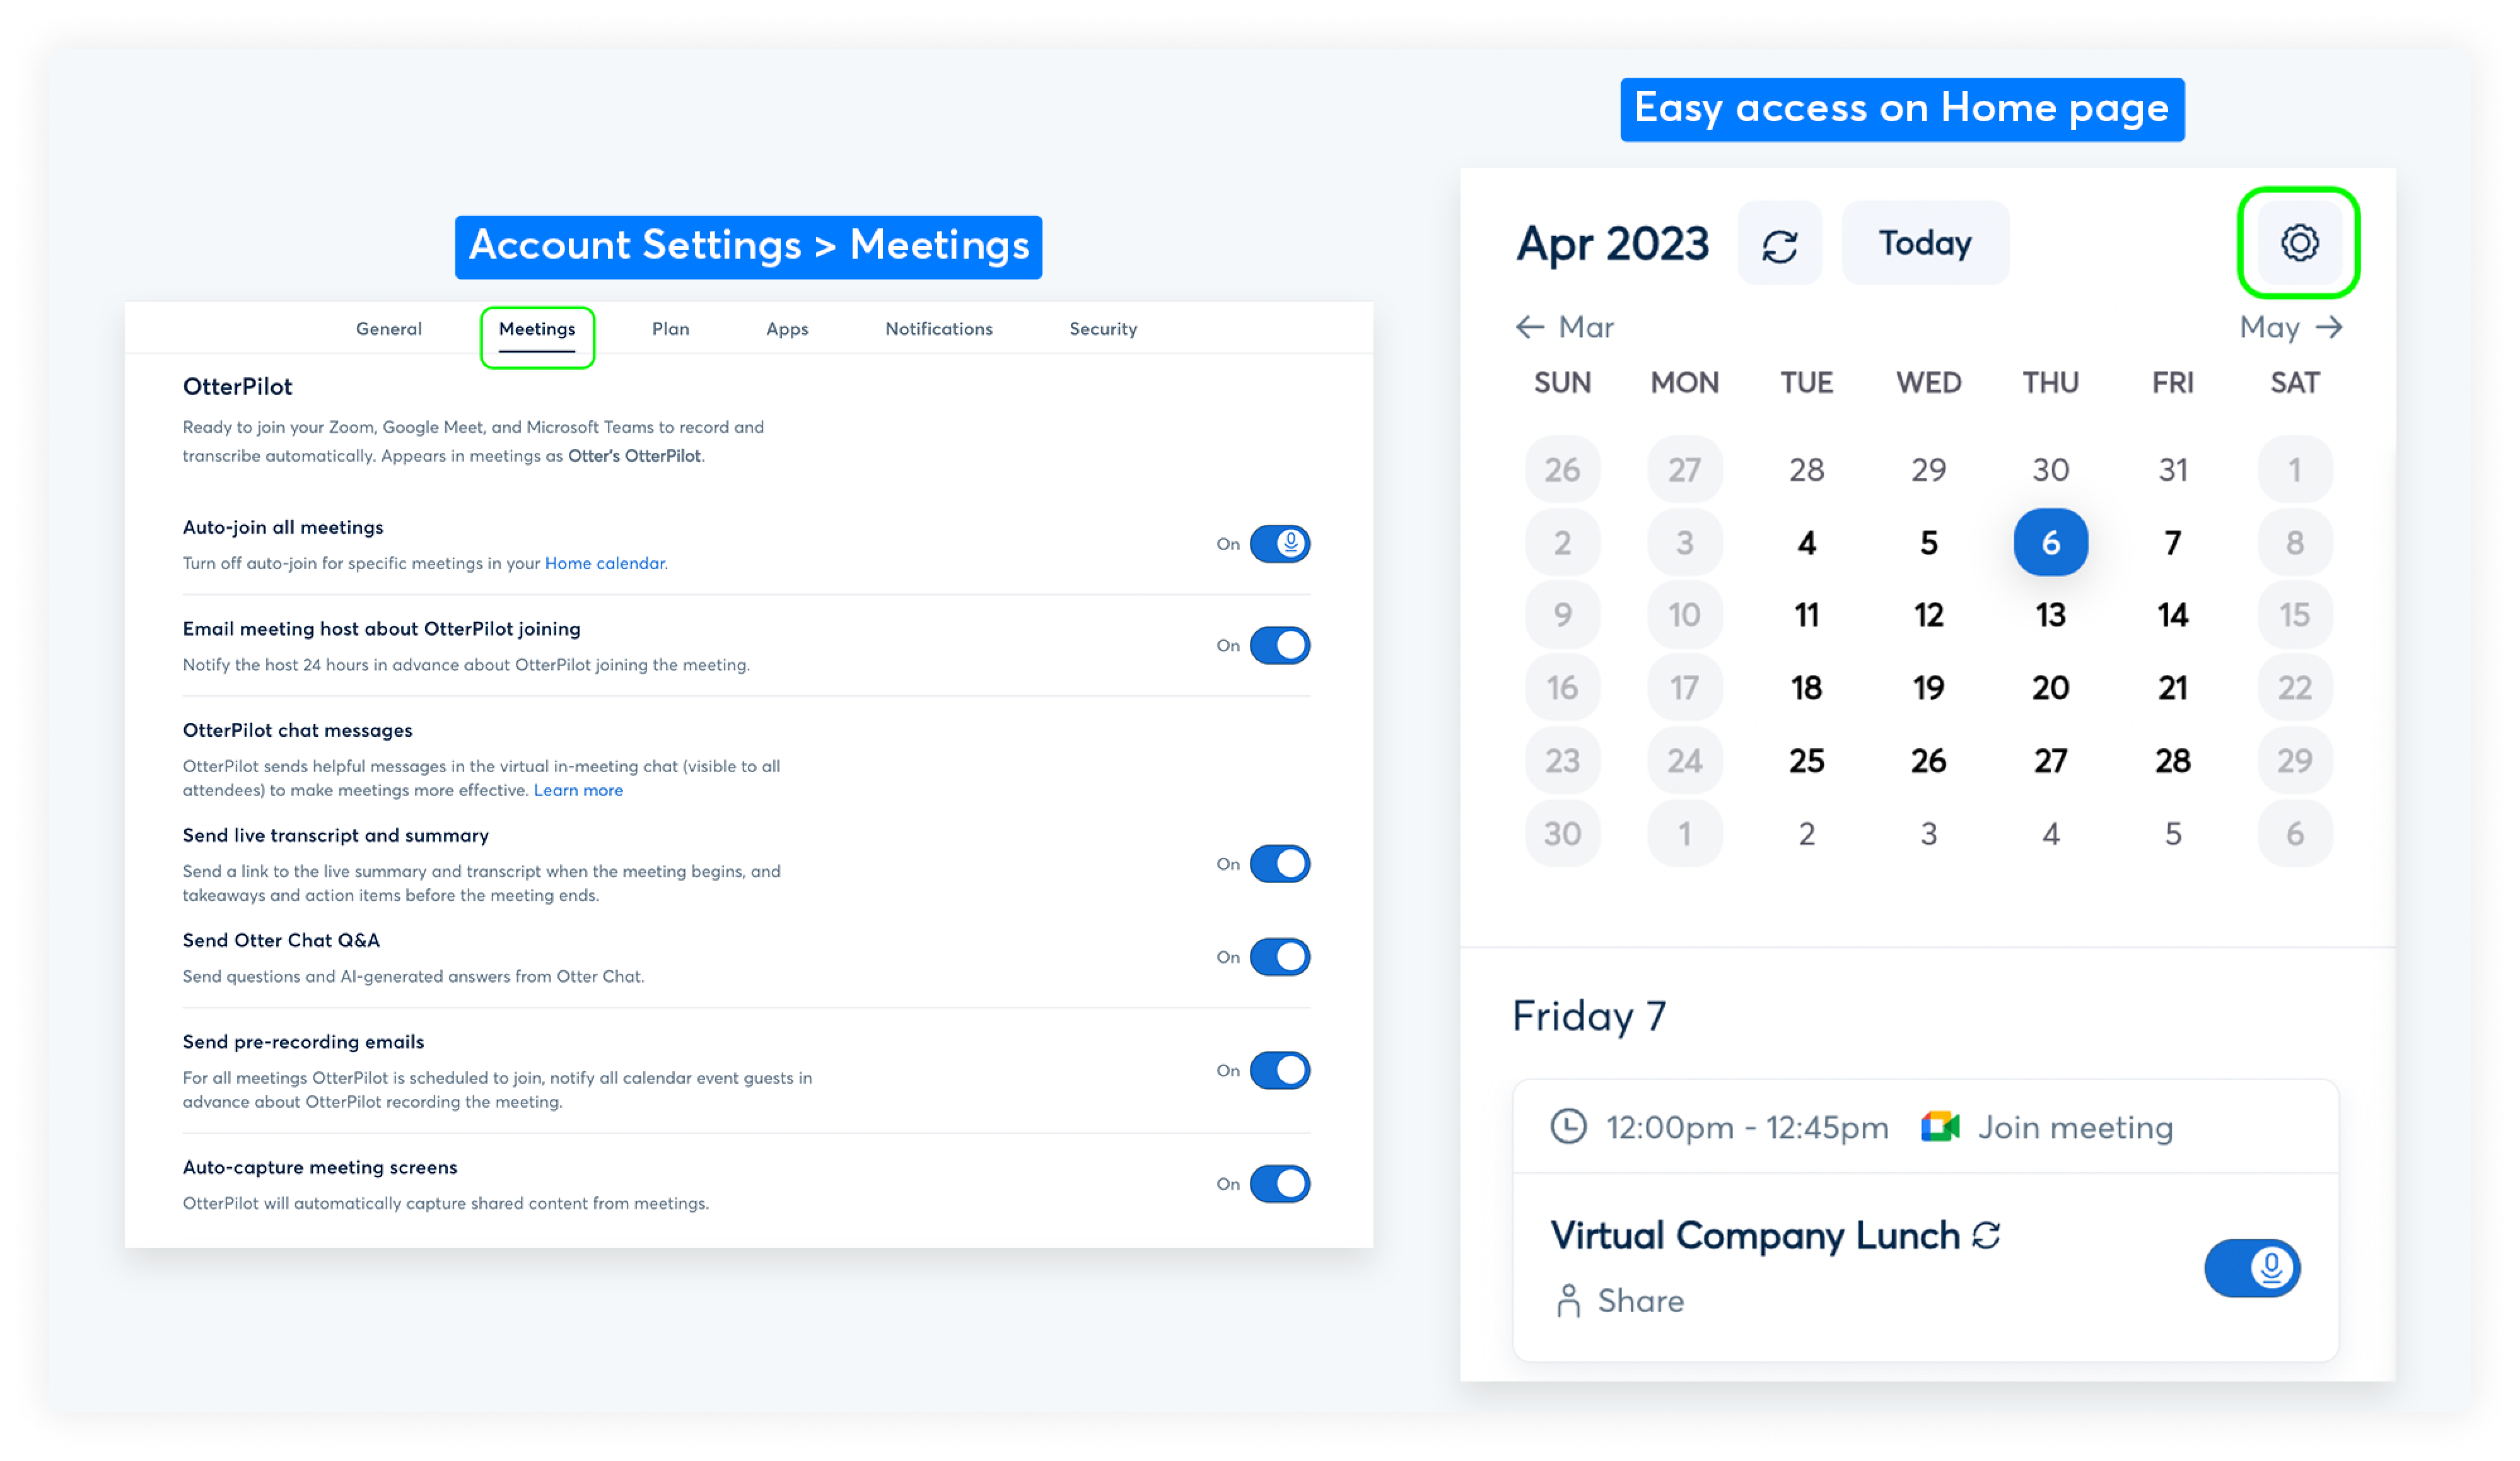Click the Apr 2023 month heading

[x=1612, y=244]
